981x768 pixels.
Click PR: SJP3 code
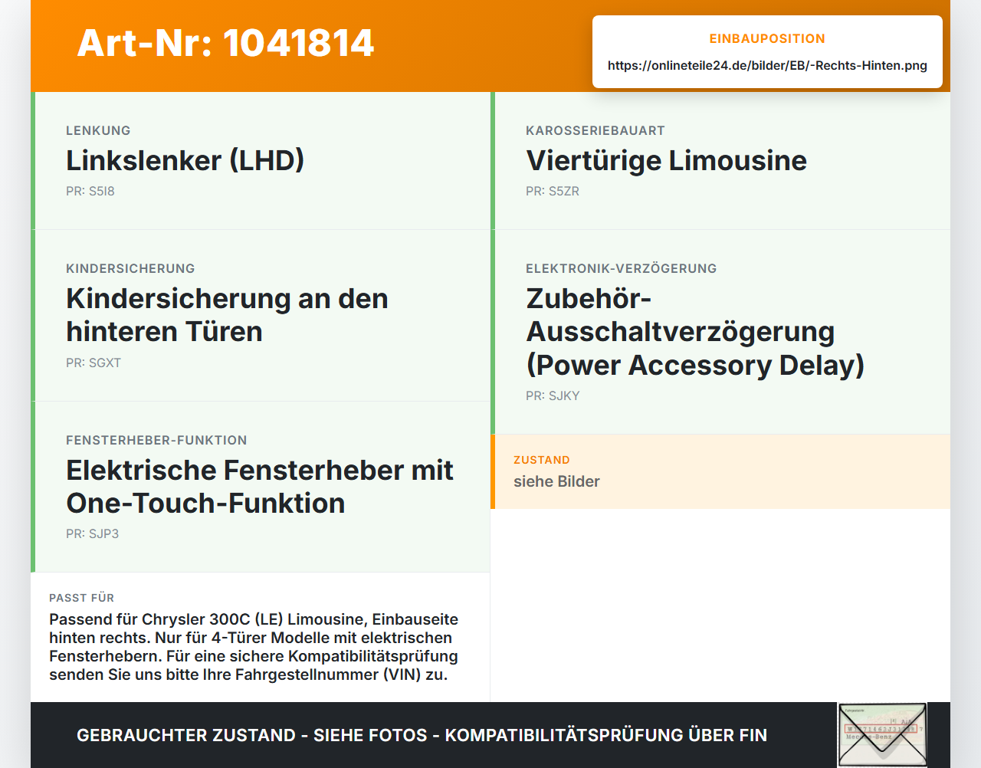(93, 533)
